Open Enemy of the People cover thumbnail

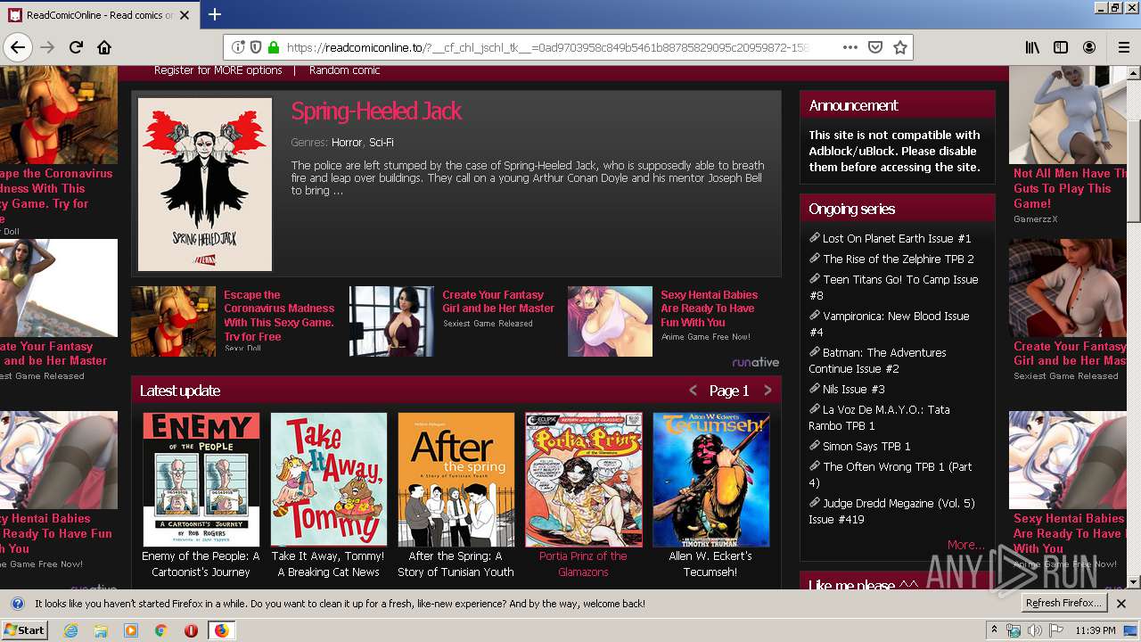point(201,480)
